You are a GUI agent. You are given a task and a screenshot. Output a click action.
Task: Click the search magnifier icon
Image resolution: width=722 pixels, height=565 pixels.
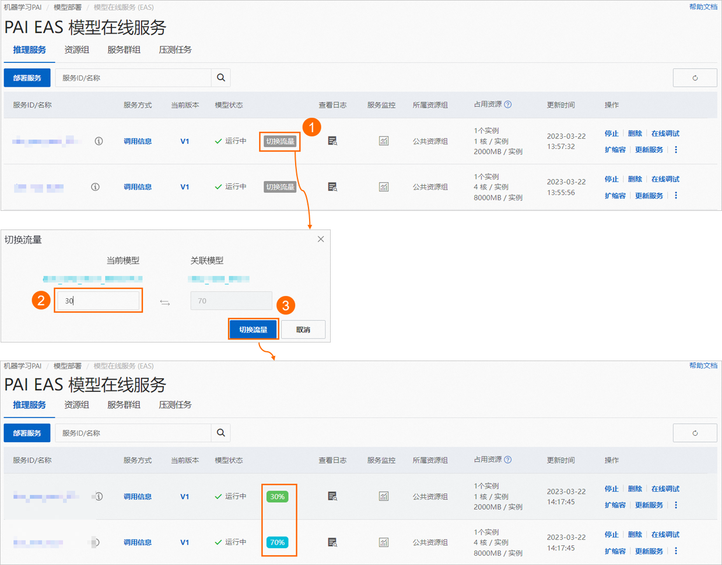[x=220, y=77]
